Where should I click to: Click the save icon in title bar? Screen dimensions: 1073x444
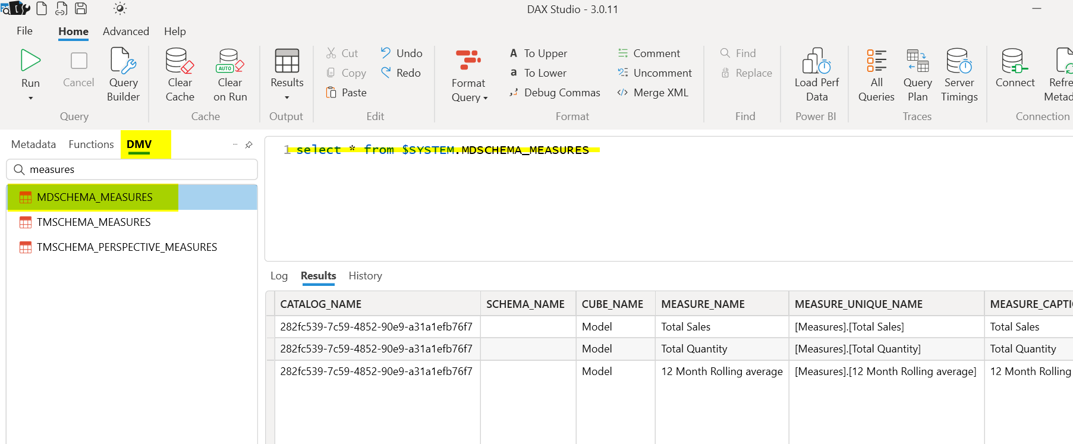pyautogui.click(x=81, y=8)
